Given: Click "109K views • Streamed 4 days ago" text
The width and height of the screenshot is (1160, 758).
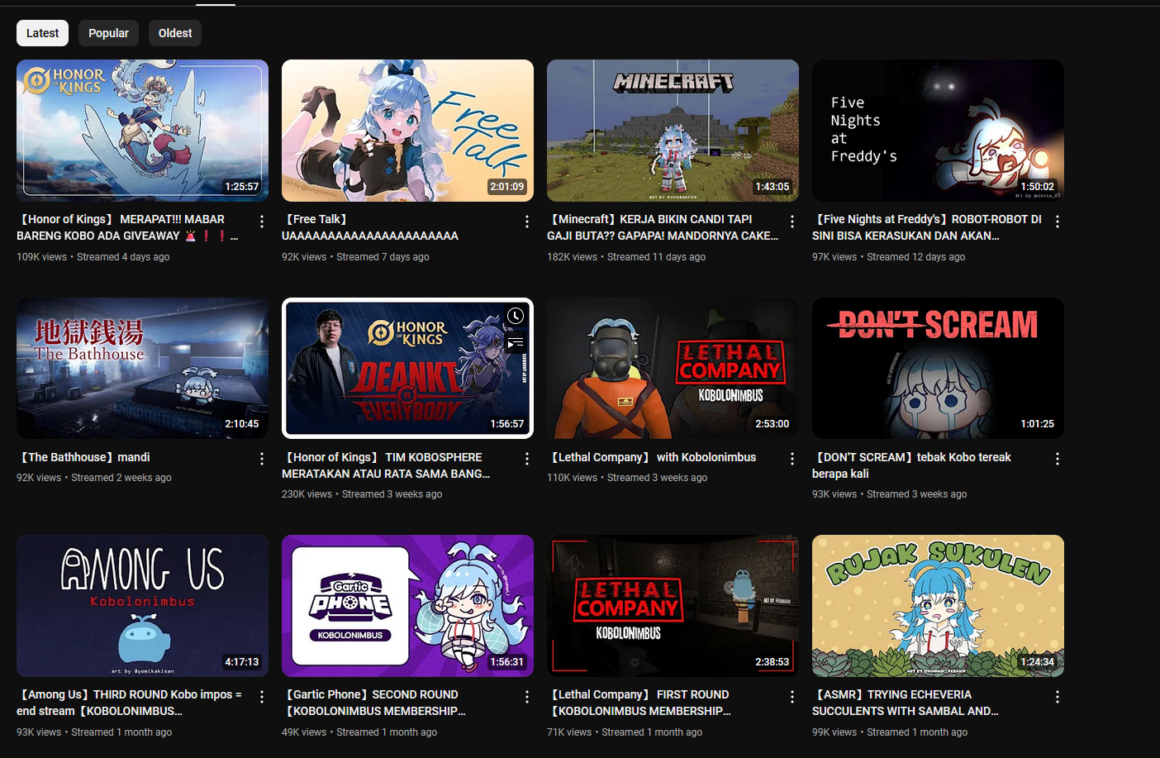Looking at the screenshot, I should 93,257.
